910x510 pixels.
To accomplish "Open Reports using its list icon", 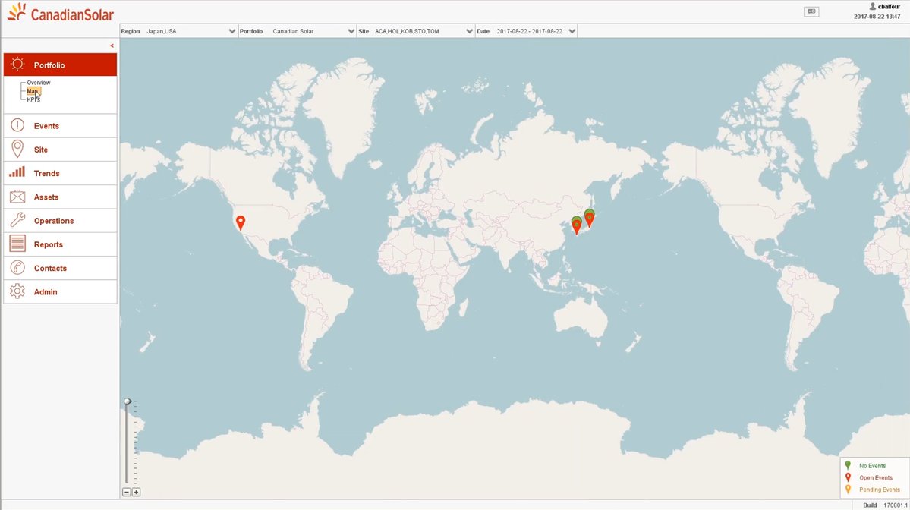I will [18, 244].
